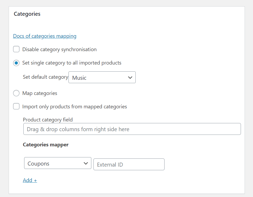
Task: Check Import only products from mapped categories
Action: [16, 107]
